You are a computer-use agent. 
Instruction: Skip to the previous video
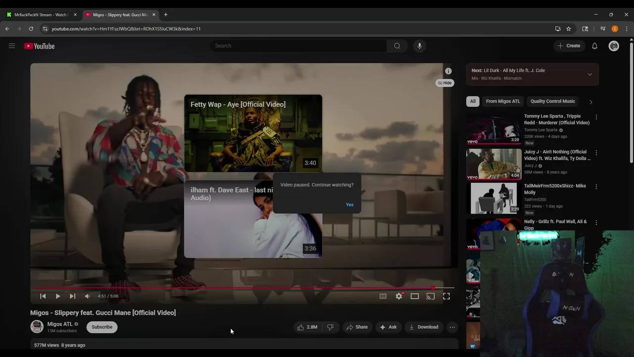point(43,296)
